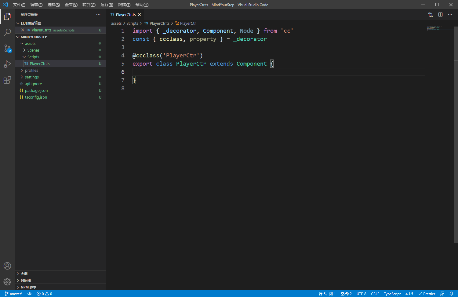458x297 pixels.
Task: Click the VS Code logo icon
Action: point(5,5)
